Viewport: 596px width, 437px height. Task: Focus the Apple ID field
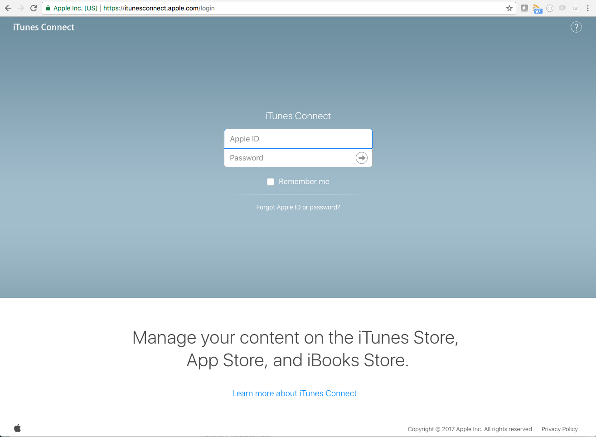point(298,139)
